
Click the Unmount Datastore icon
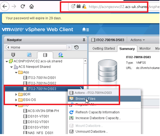click(x=71, y=132)
